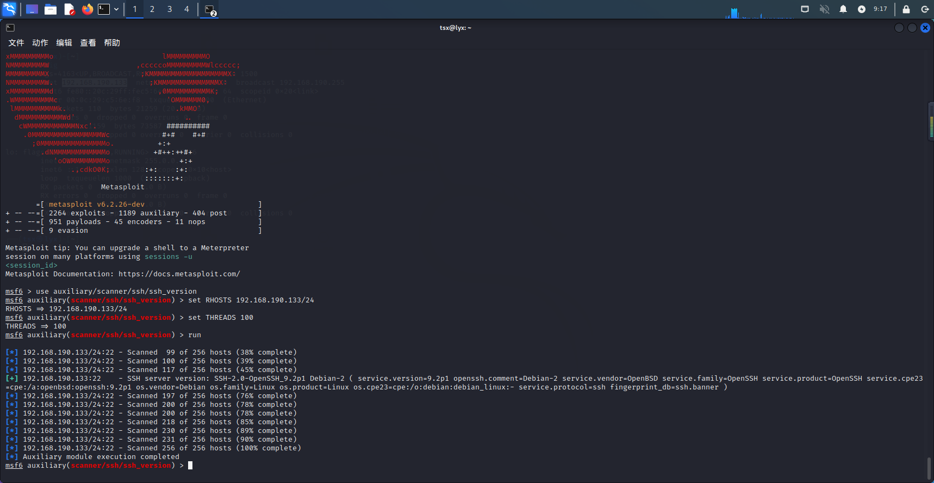Image resolution: width=934 pixels, height=483 pixels.
Task: Click the 'set RHOSTS 192.168.190.133/24' command
Action: [x=251, y=300]
